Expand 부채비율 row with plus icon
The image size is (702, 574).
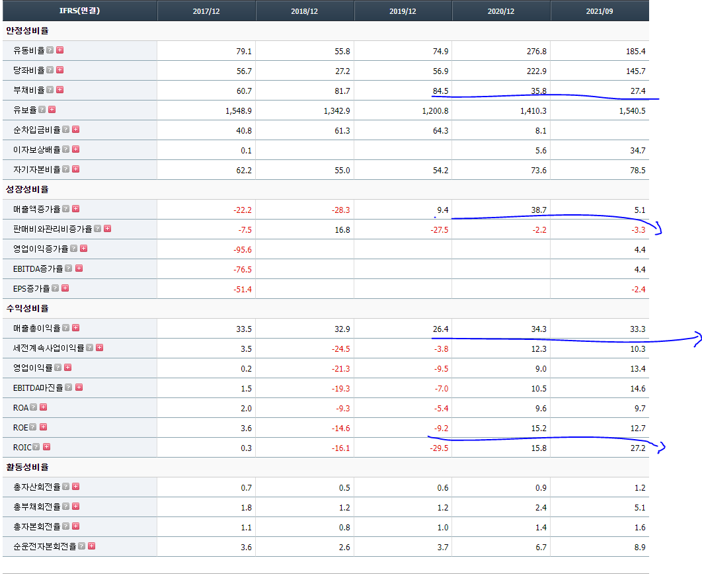tap(60, 89)
